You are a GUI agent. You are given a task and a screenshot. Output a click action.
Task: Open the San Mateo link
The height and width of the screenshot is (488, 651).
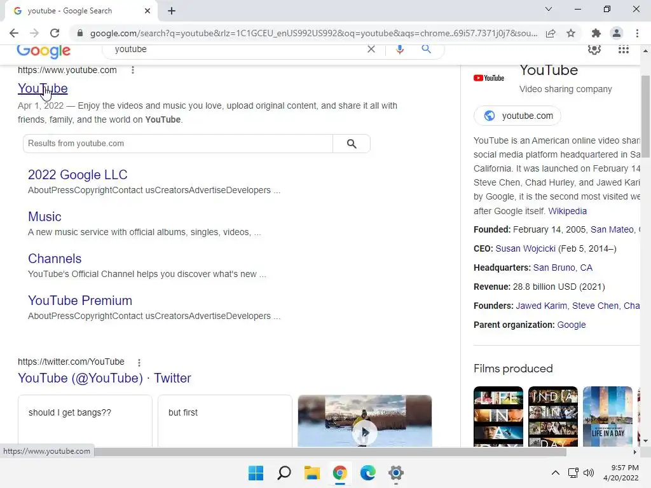(612, 229)
